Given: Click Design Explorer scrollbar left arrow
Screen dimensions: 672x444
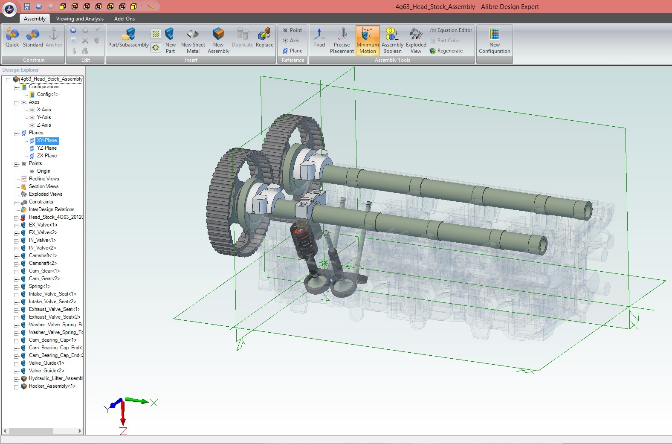Looking at the screenshot, I should click(5, 431).
